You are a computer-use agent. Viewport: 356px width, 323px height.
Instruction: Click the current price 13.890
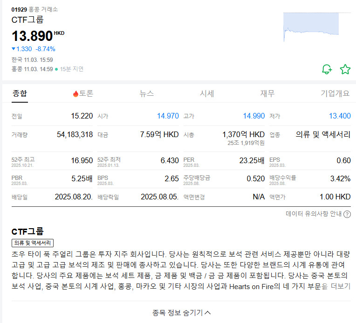32,36
